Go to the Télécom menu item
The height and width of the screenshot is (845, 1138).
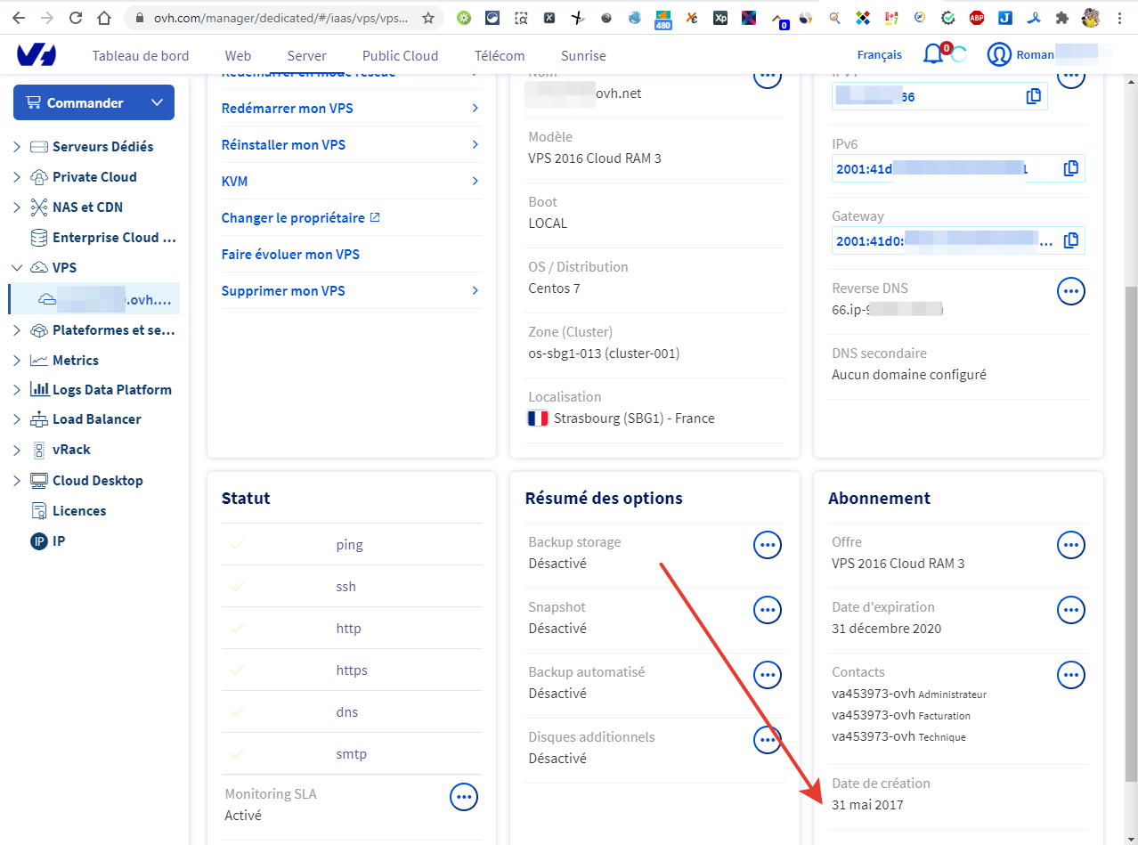pyautogui.click(x=499, y=55)
